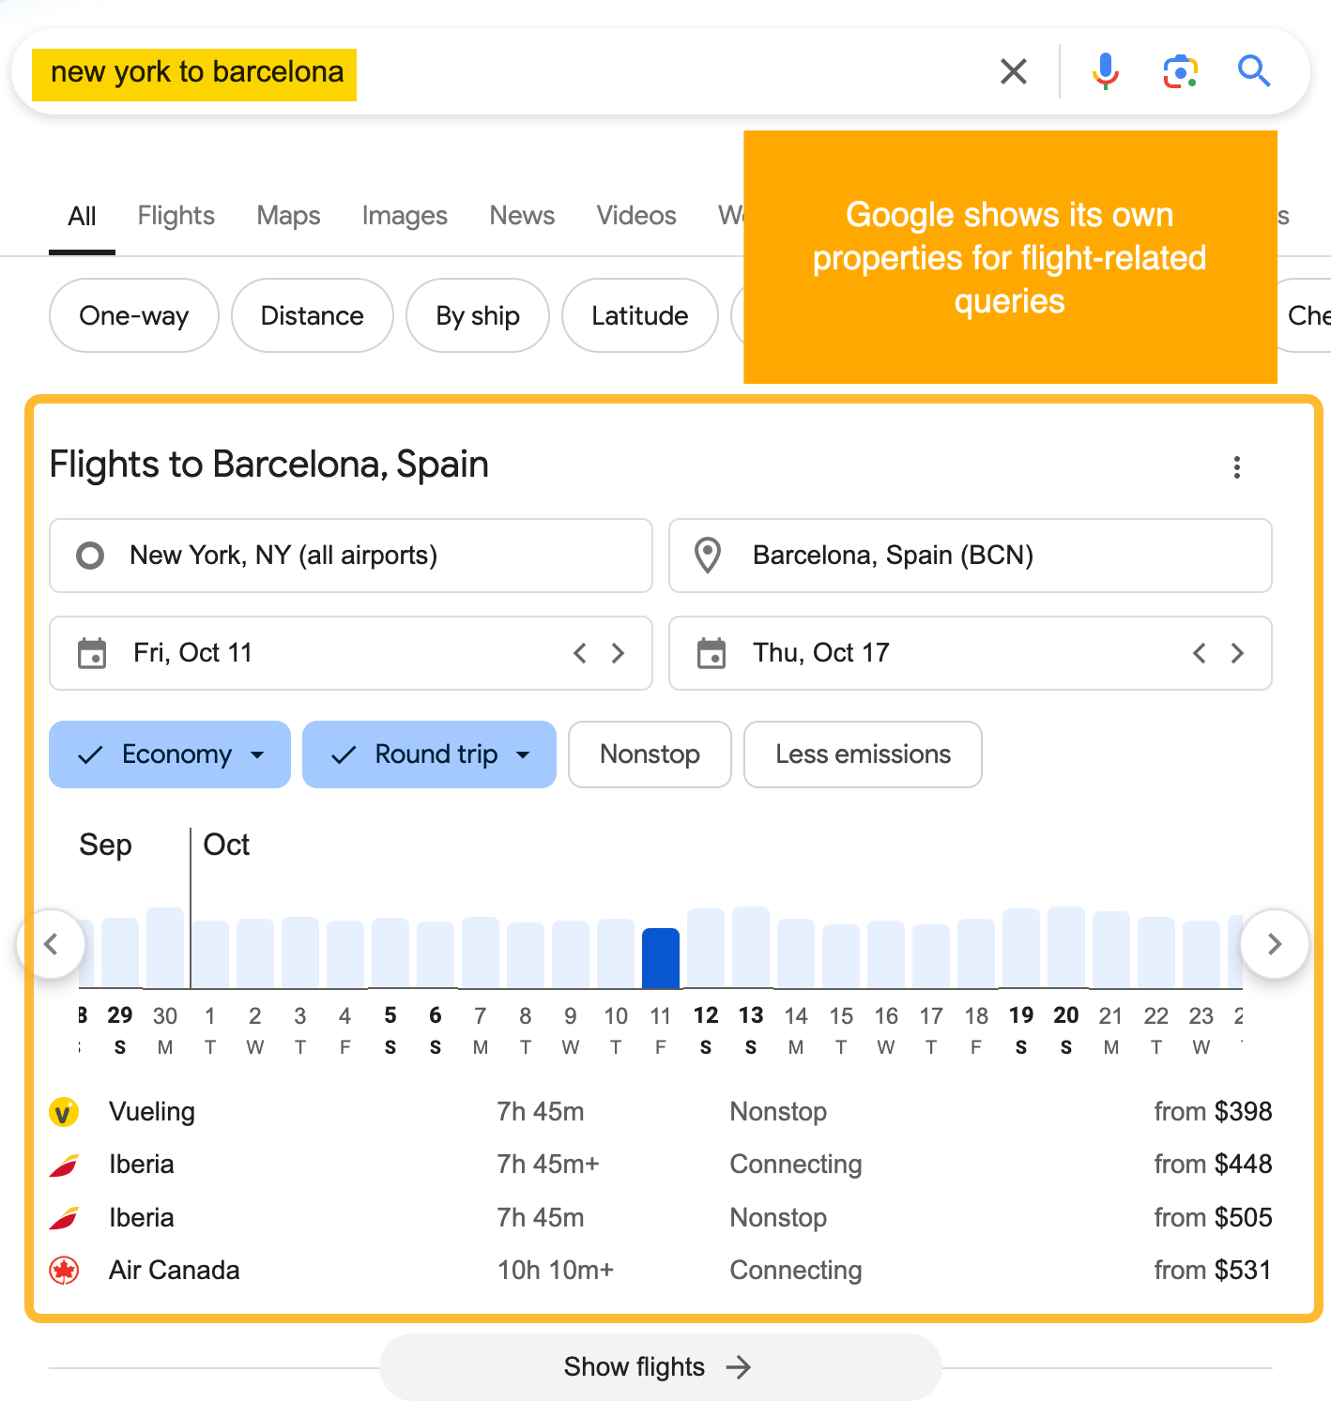1331x1417 pixels.
Task: Disable the Economy class filter
Action: point(91,754)
